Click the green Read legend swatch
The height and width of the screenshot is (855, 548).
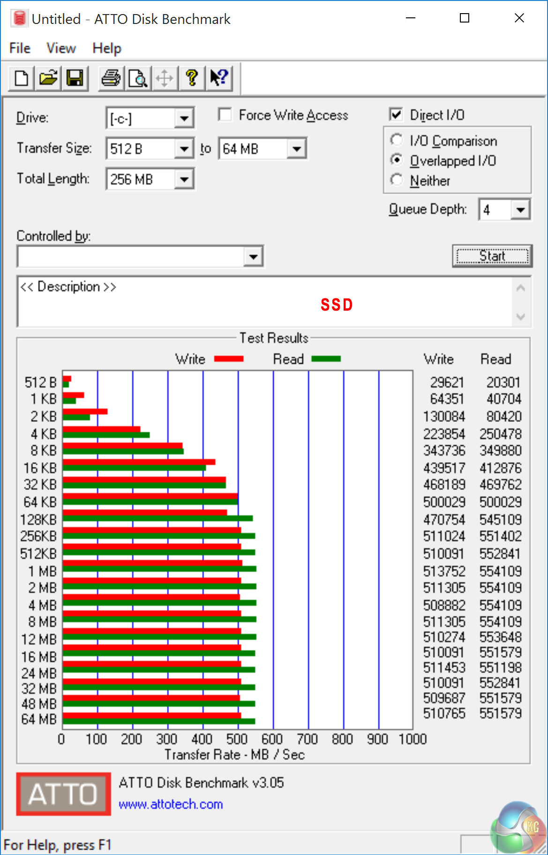coord(326,359)
